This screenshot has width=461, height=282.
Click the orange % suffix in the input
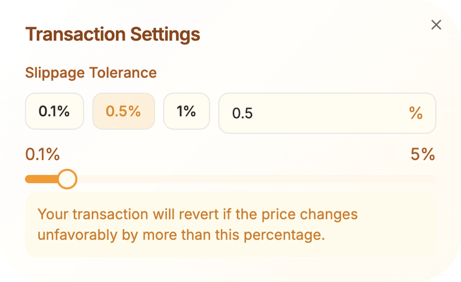416,113
